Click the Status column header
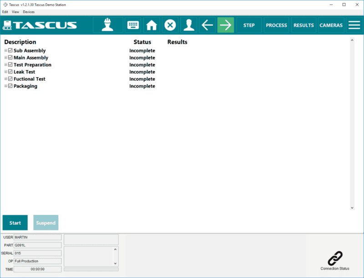 pyautogui.click(x=142, y=42)
